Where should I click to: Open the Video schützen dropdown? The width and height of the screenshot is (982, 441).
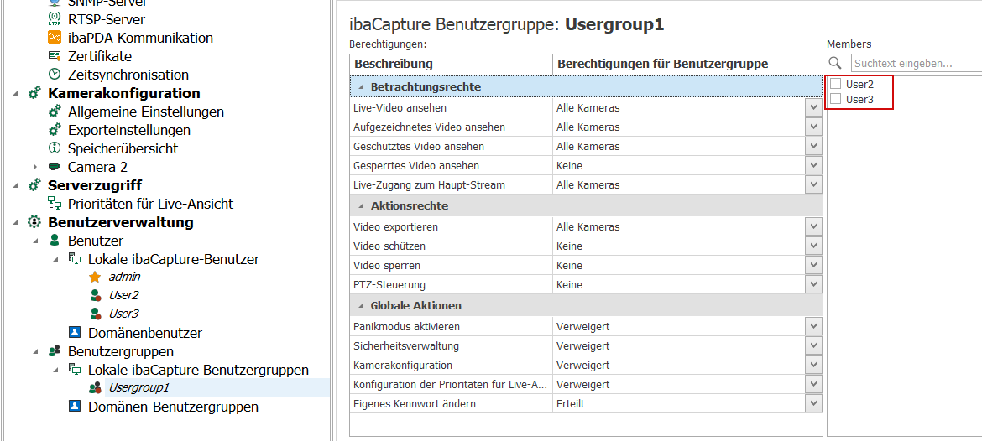coord(813,246)
